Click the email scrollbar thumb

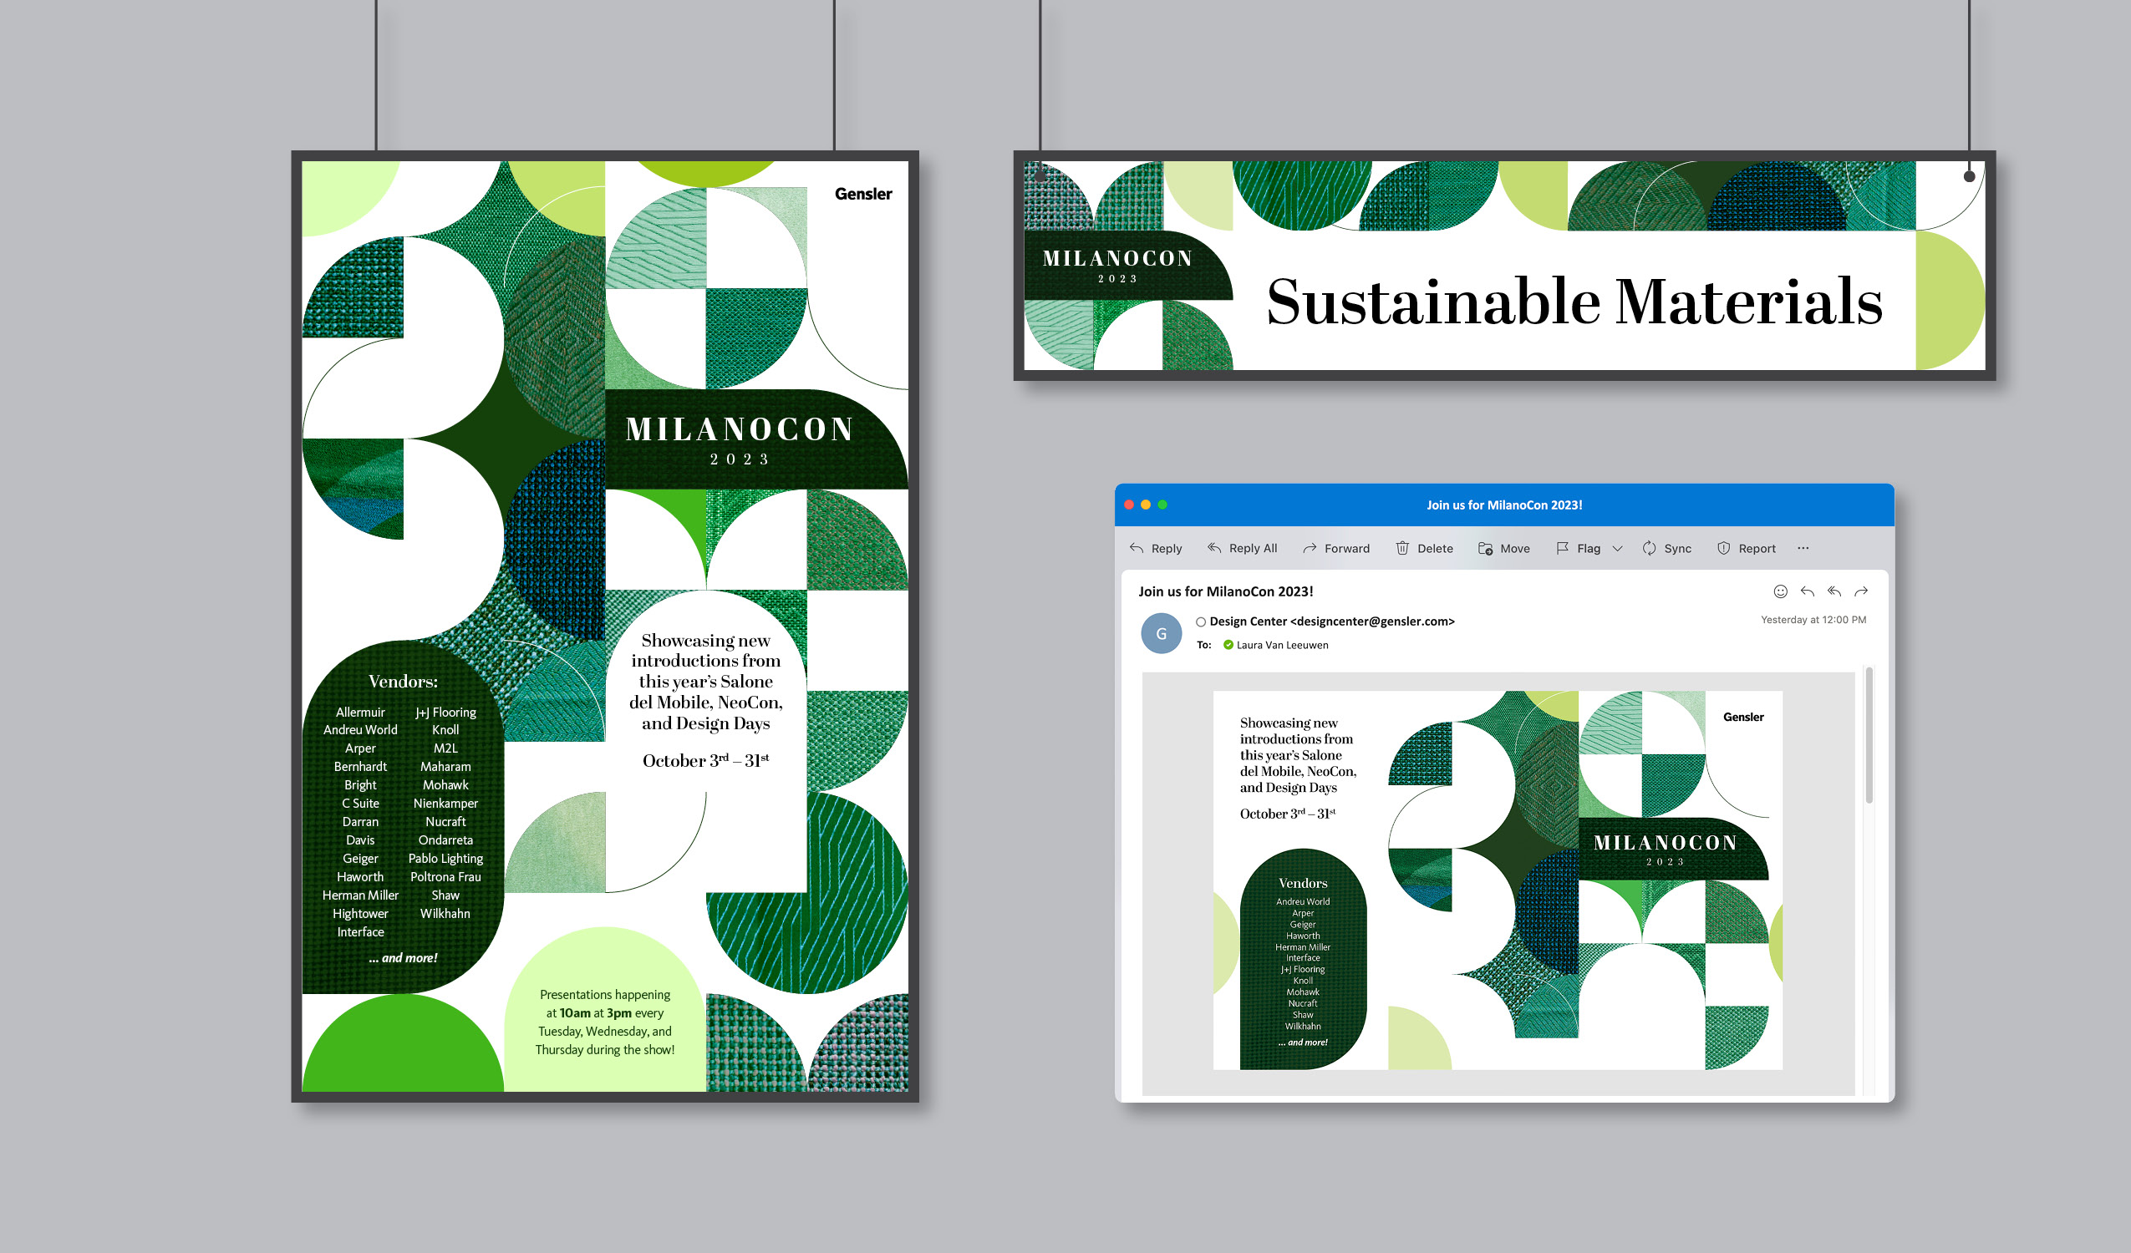(1869, 735)
